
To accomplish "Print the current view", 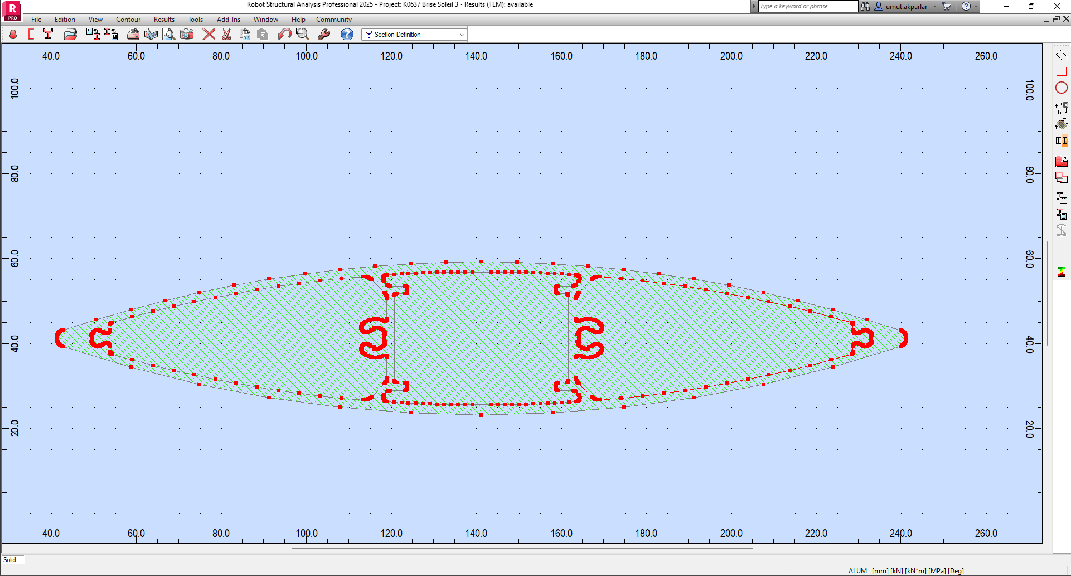I will [133, 34].
